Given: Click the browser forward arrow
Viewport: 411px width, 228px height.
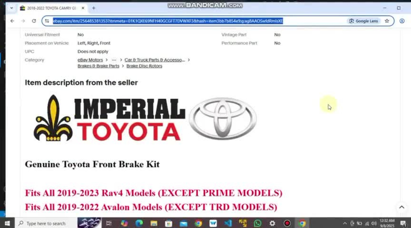Looking at the screenshot, I should pos(23,21).
